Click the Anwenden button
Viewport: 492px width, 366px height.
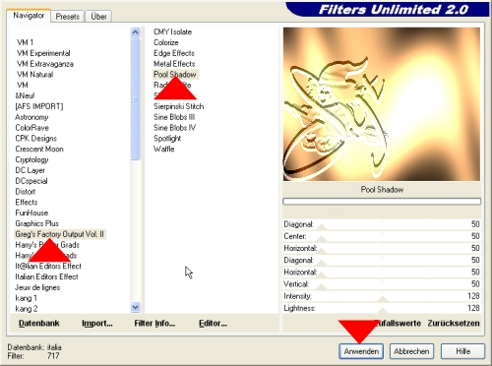click(x=361, y=351)
